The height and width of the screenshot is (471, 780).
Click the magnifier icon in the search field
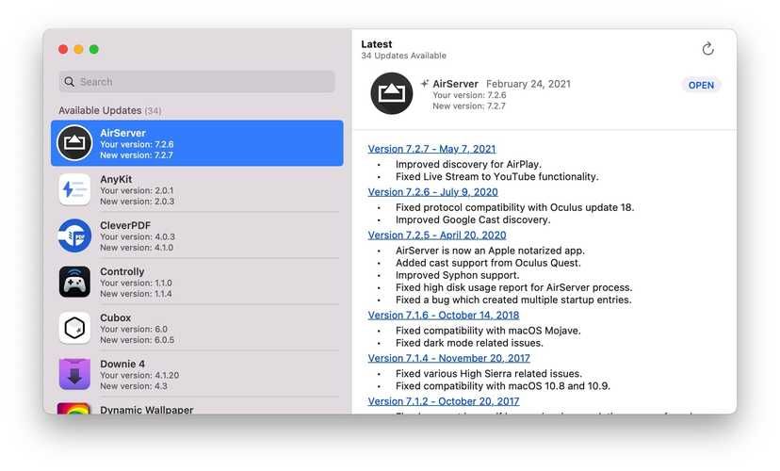point(69,82)
